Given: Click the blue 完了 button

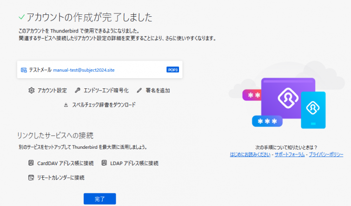Looking at the screenshot, I should pyautogui.click(x=100, y=199).
